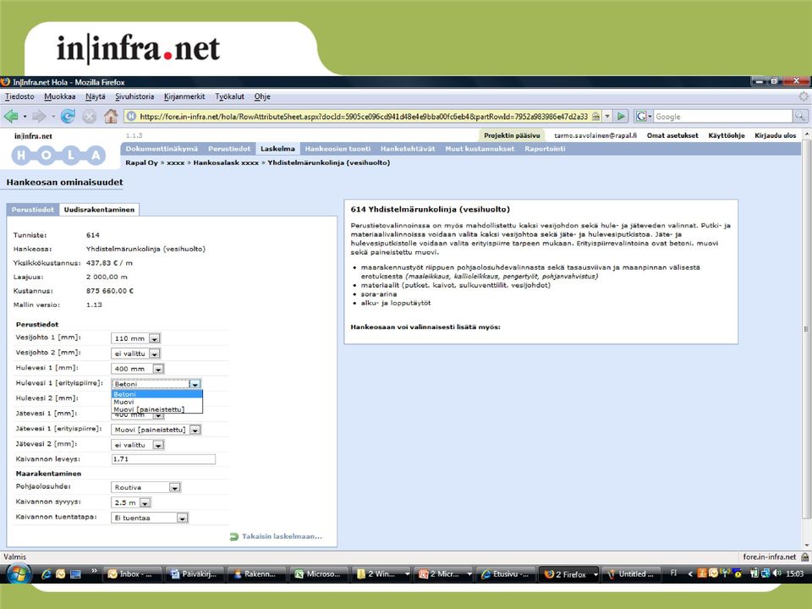Viewport: 812px width, 609px height.
Task: Open the Kaivannon syvyys dropdown showing 2.5 m
Action: click(x=131, y=502)
